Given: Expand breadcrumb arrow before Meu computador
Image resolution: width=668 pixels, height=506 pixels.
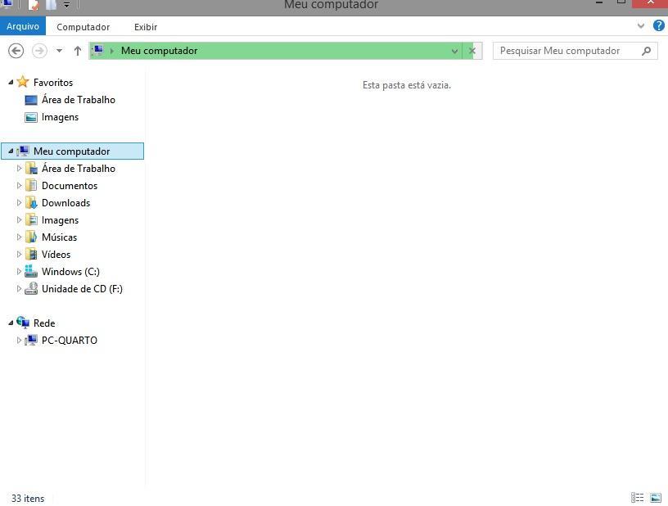Looking at the screenshot, I should [x=112, y=51].
